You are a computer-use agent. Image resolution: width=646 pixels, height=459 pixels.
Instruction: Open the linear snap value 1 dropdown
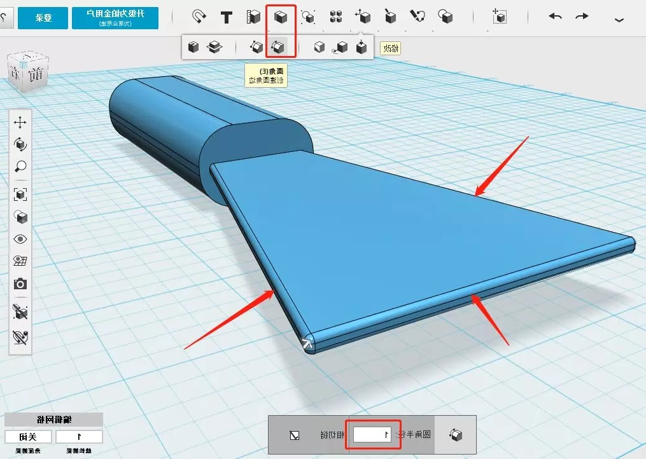pyautogui.click(x=79, y=436)
